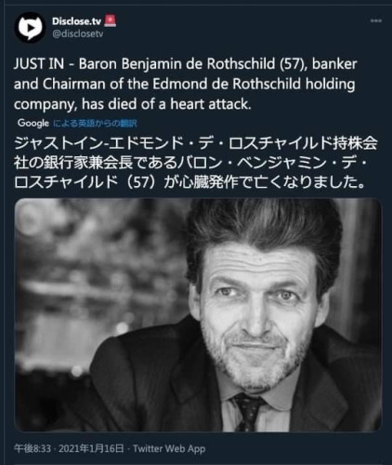Open the three-dot more options menu
The height and width of the screenshot is (465, 392).
tap(376, 20)
